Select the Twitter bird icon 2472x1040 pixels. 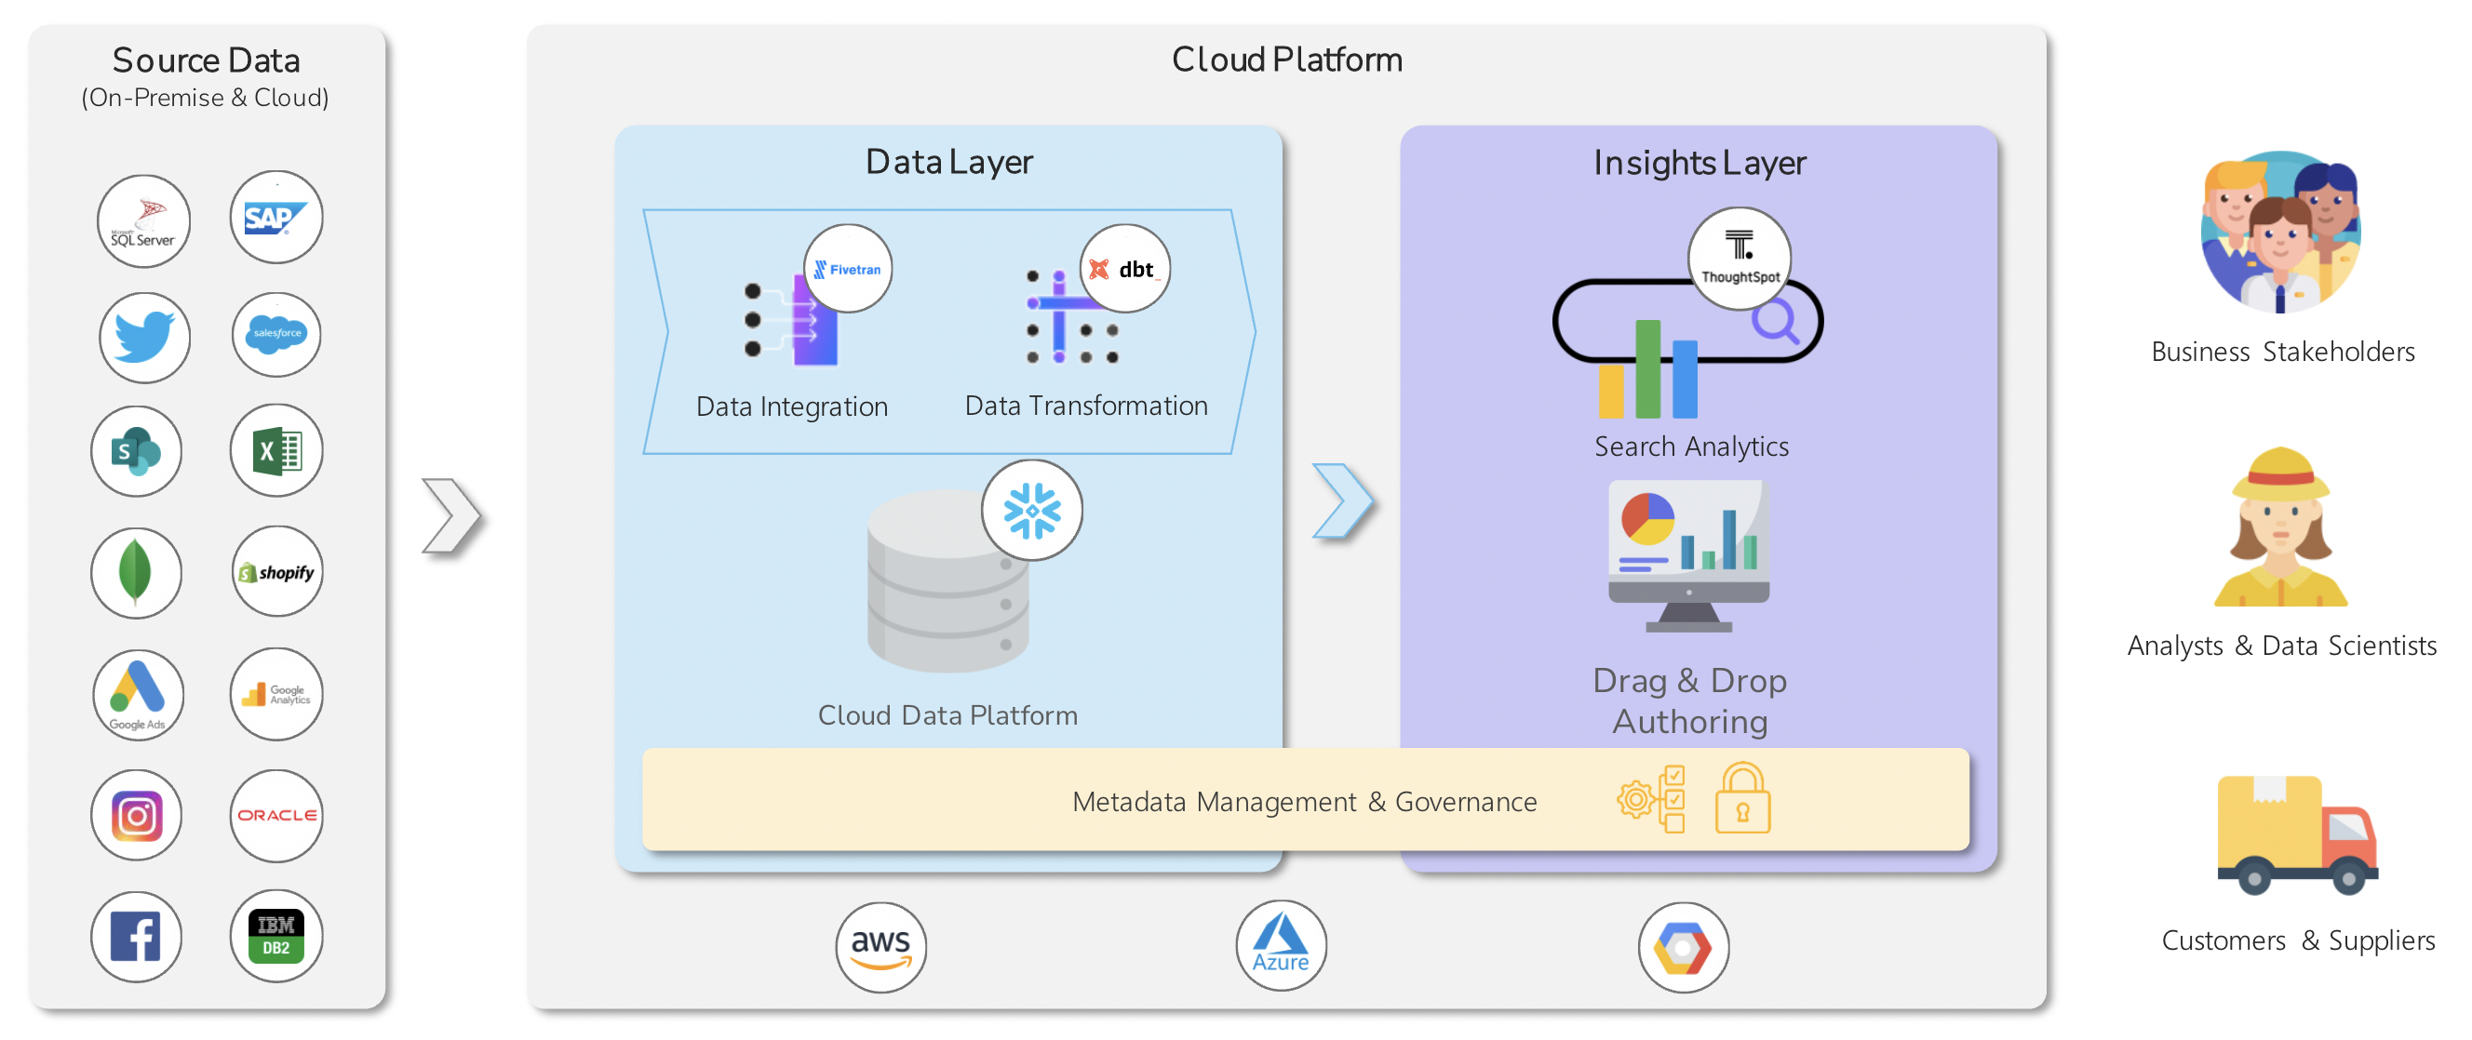coord(144,338)
